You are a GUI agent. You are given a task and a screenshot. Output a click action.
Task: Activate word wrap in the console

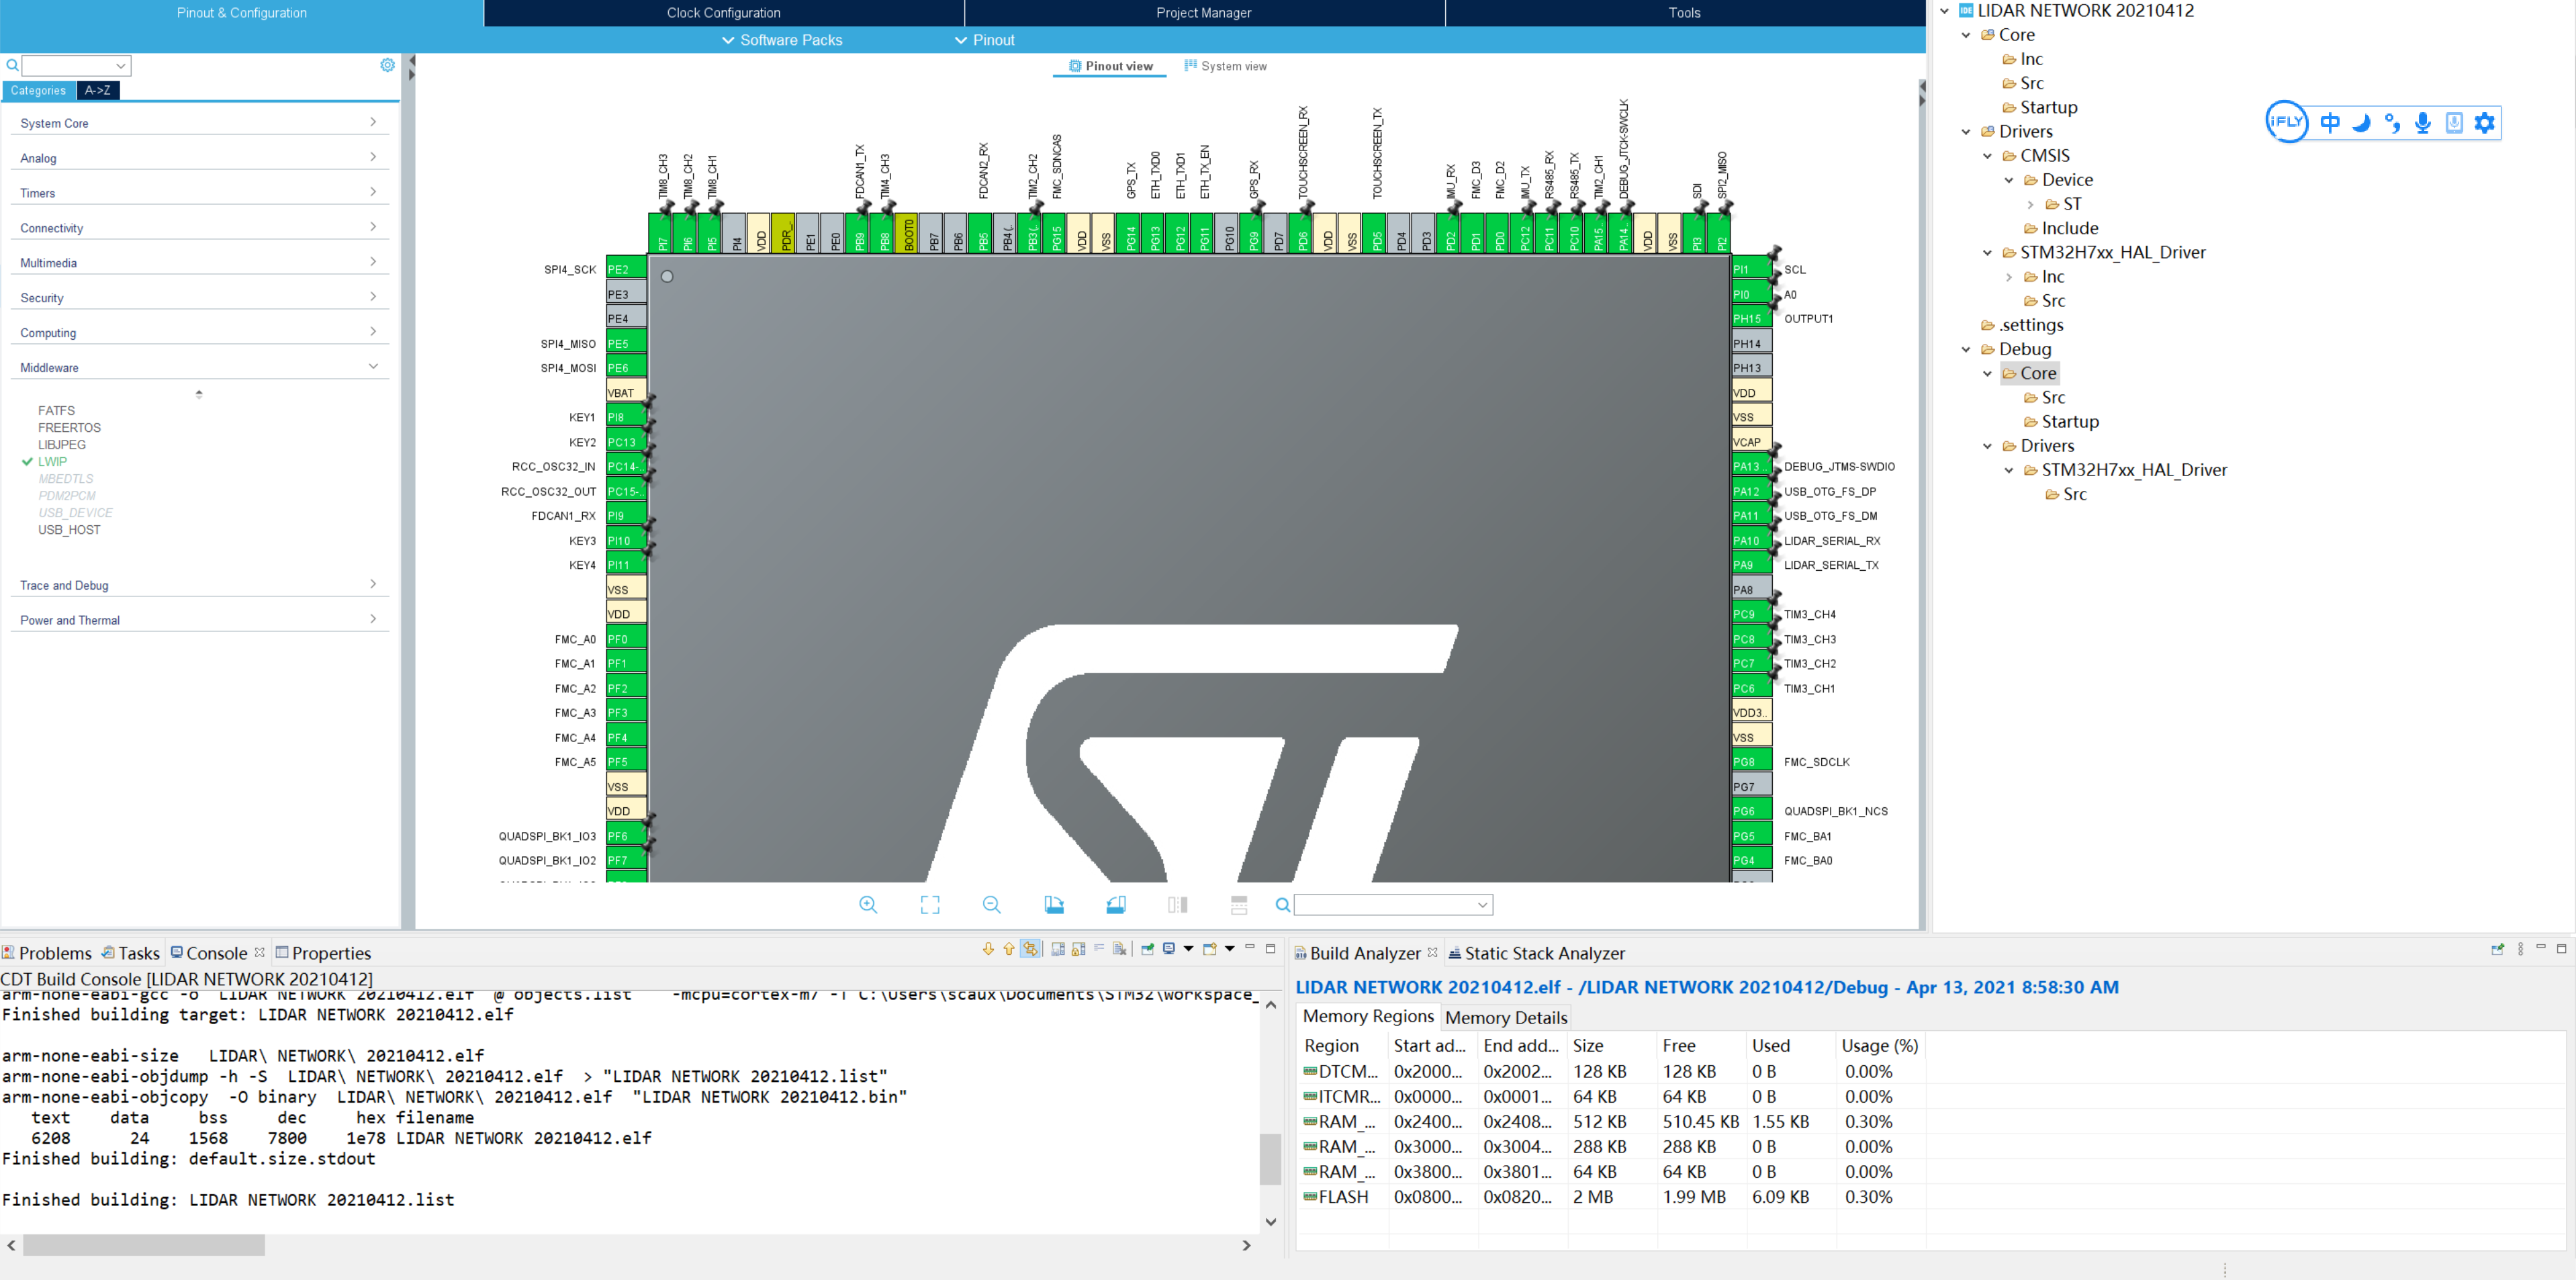tap(1099, 949)
